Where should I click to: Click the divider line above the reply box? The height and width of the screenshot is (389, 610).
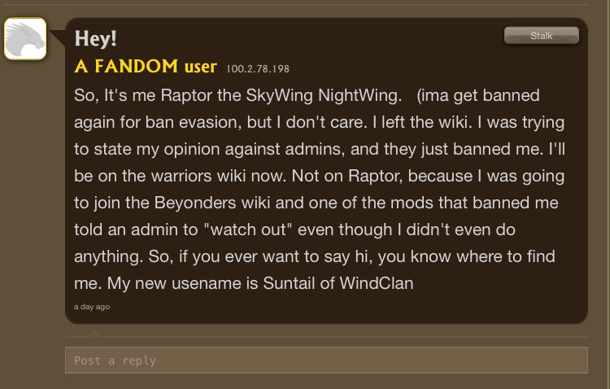[x=326, y=337]
